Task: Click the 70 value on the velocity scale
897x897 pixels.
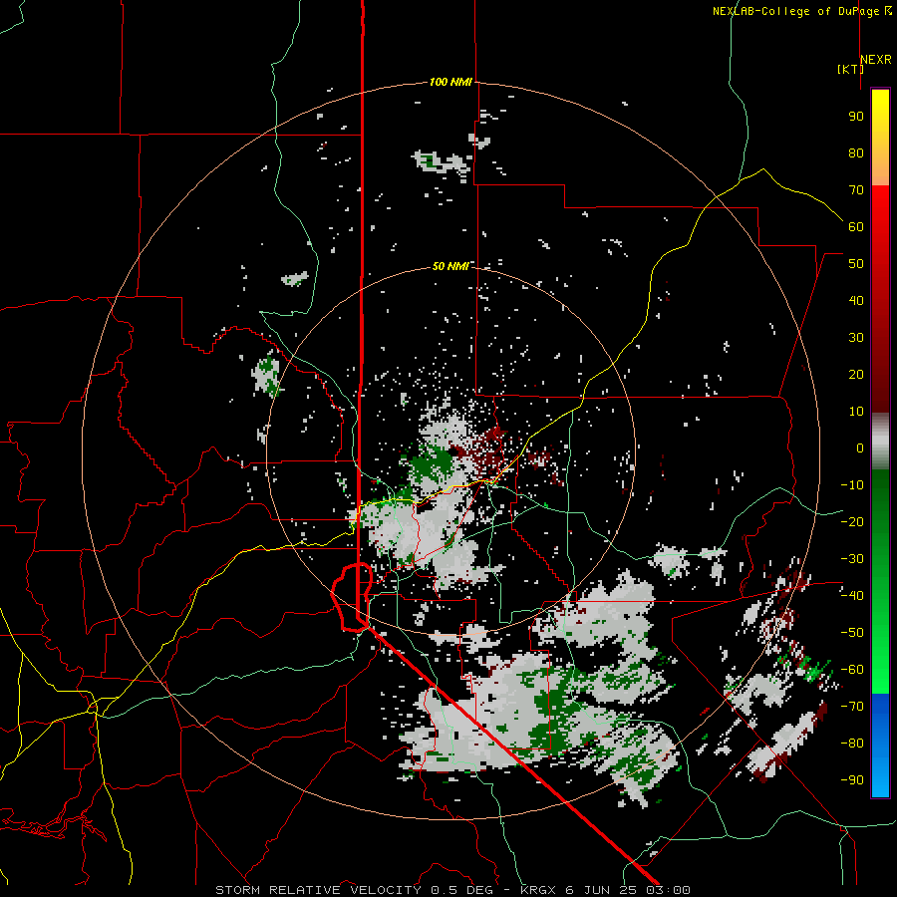Action: click(856, 190)
